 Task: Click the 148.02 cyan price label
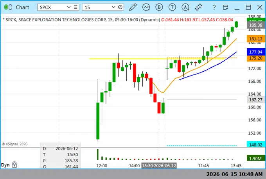click(256, 145)
